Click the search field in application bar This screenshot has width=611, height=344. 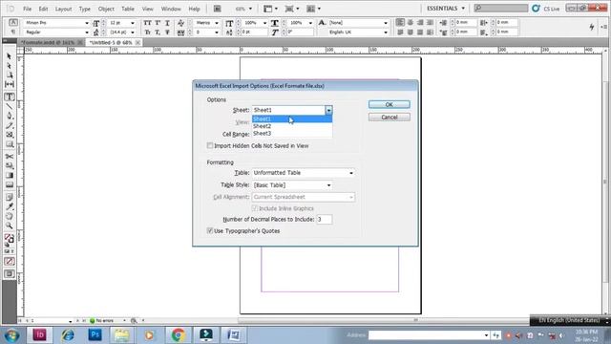click(501, 9)
